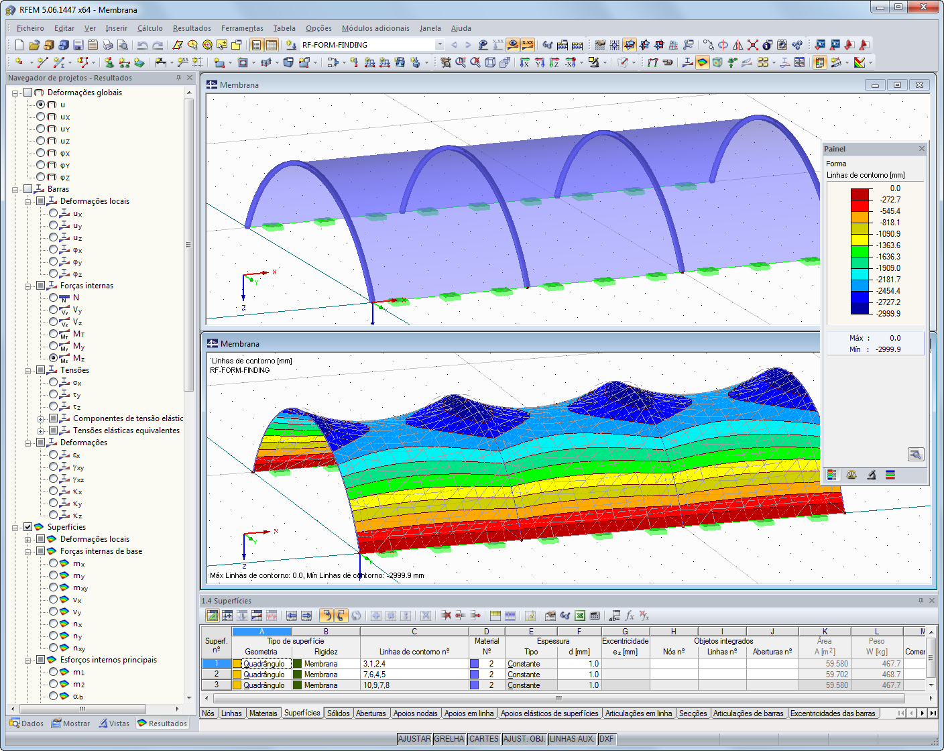944x751 pixels.
Task: Expand the Componentes de tensão elástic tree node
Action: 42,418
